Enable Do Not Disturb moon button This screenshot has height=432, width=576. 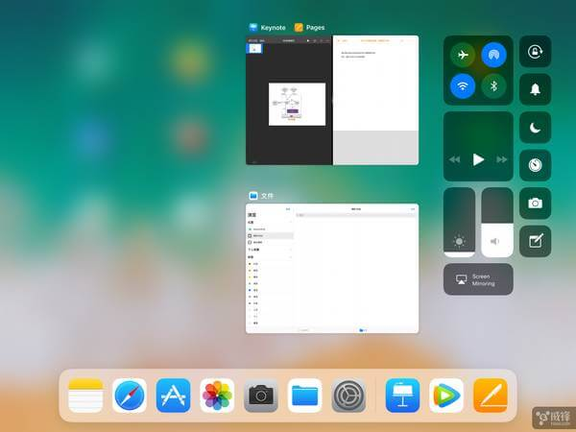[535, 128]
